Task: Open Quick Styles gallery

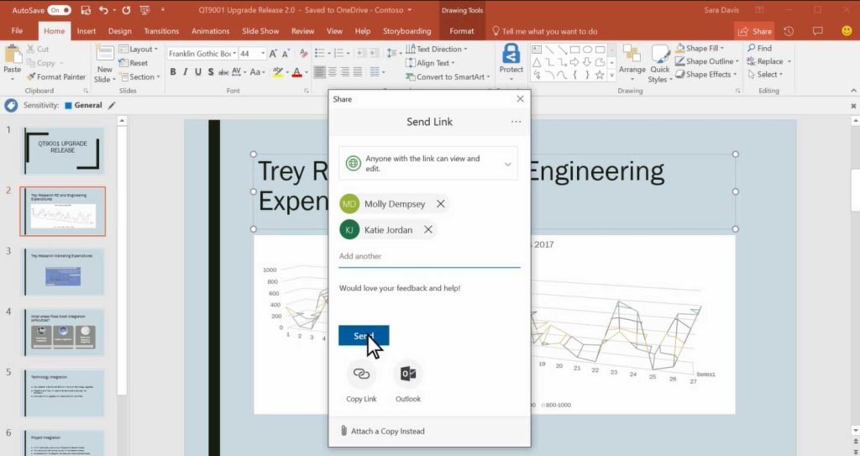Action: point(660,65)
